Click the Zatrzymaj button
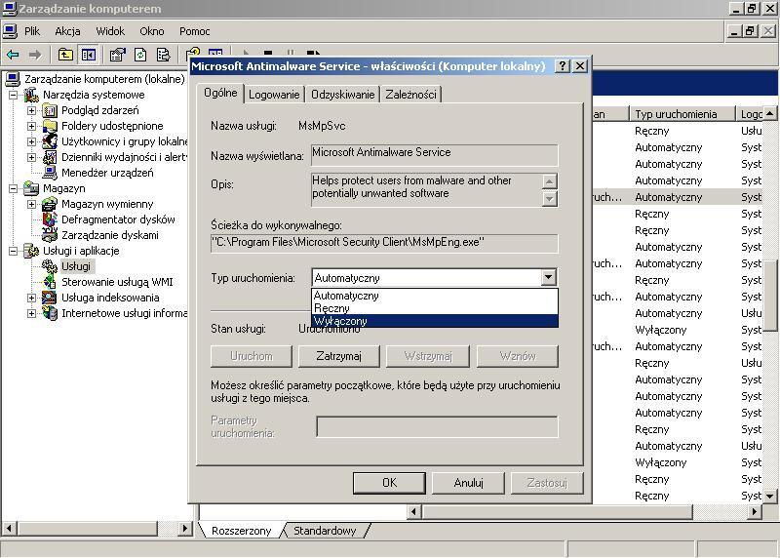 (x=338, y=356)
